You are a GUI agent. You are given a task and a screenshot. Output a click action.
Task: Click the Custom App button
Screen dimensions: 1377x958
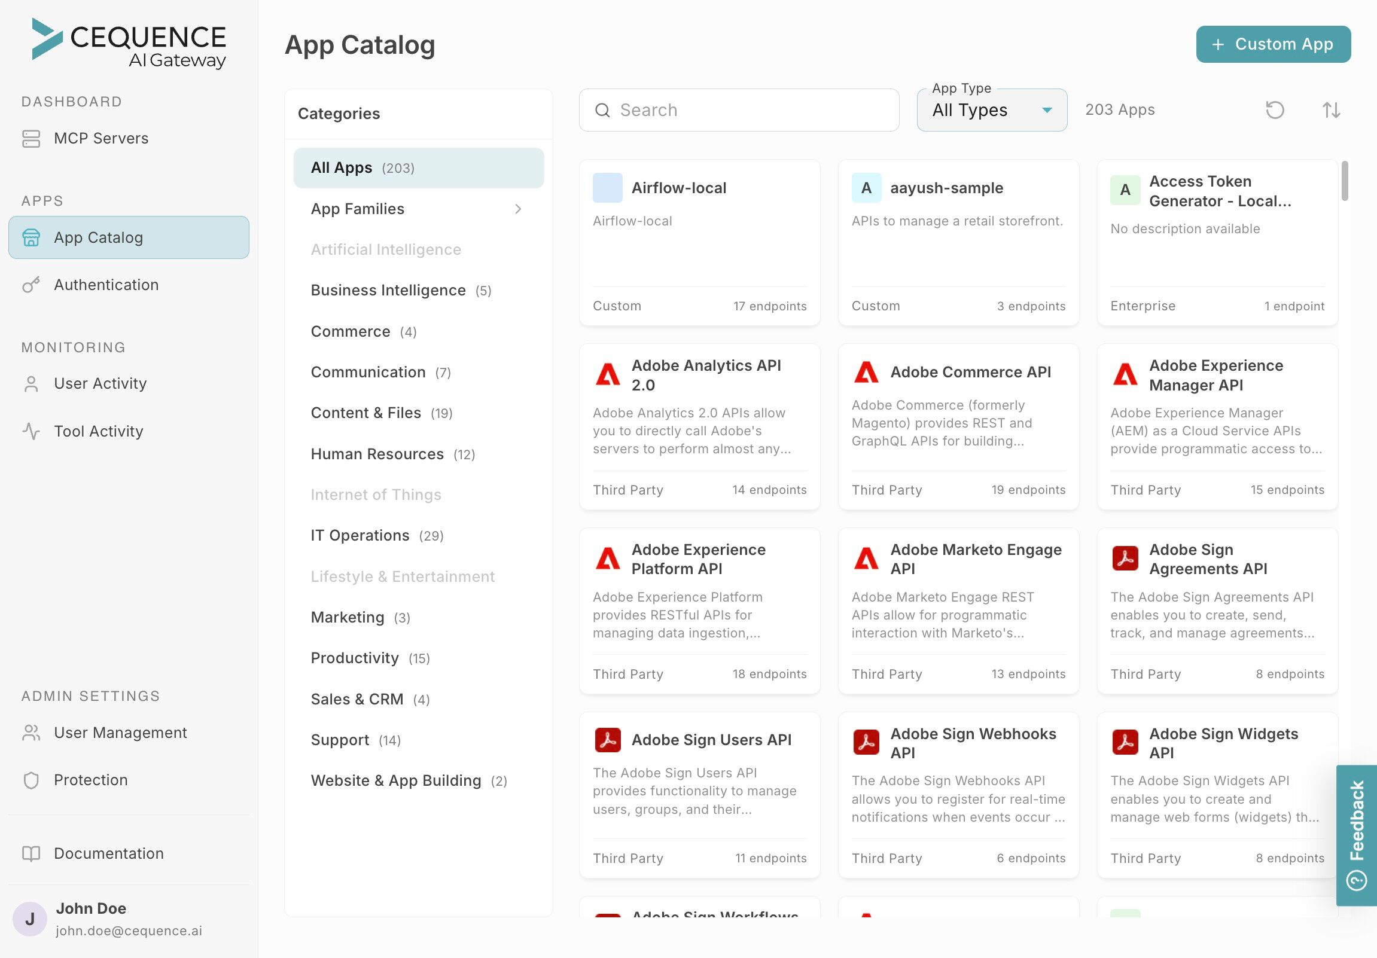pos(1273,44)
